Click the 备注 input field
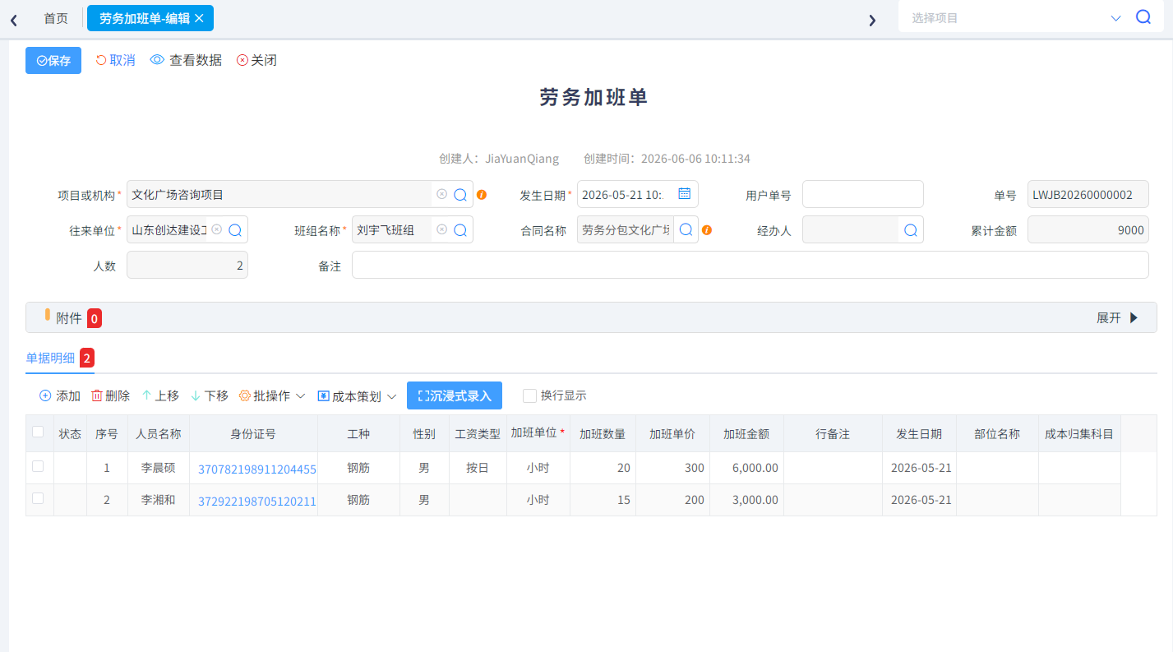The image size is (1173, 652). (x=750, y=265)
